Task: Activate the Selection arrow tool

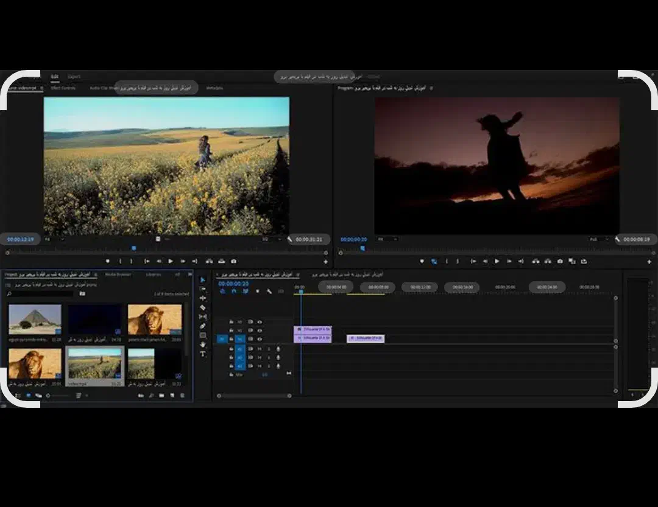Action: pos(203,279)
